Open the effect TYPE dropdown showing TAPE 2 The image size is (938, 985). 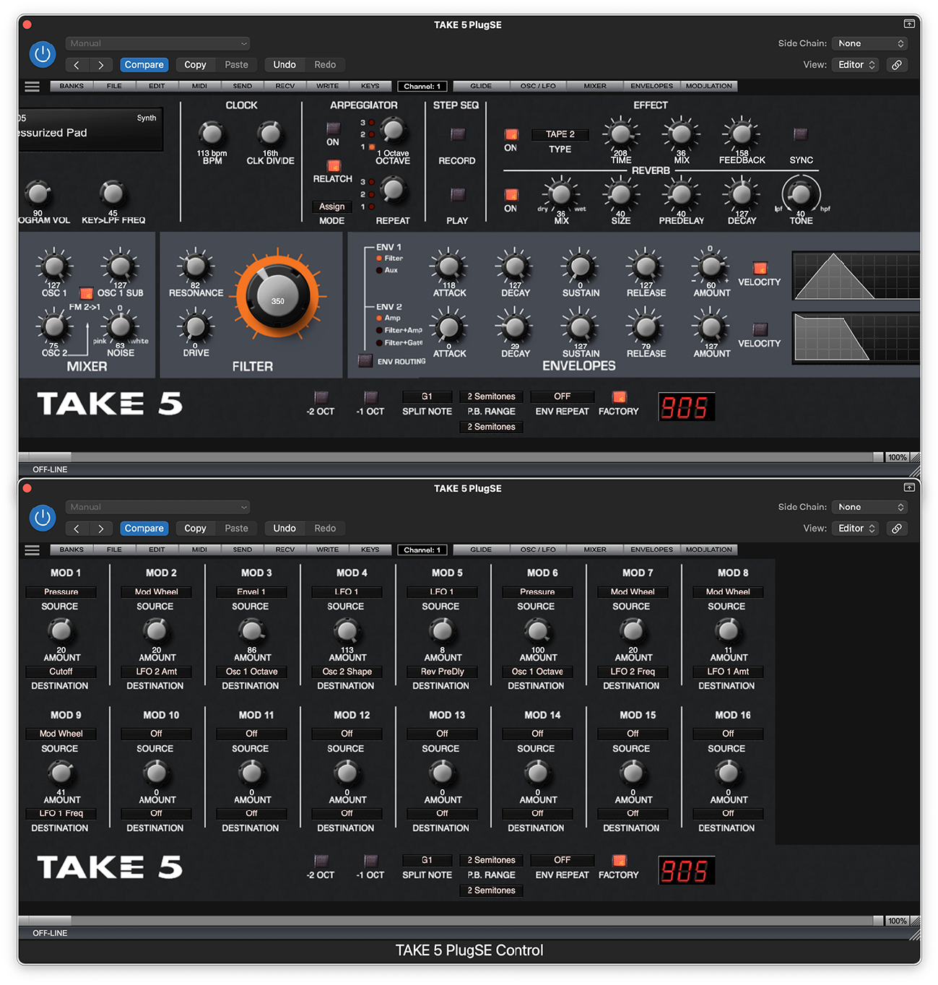560,134
